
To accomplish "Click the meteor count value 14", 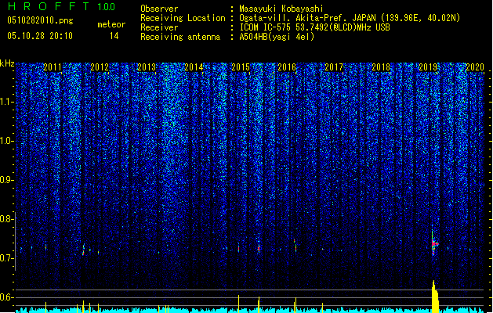I will tap(114, 36).
